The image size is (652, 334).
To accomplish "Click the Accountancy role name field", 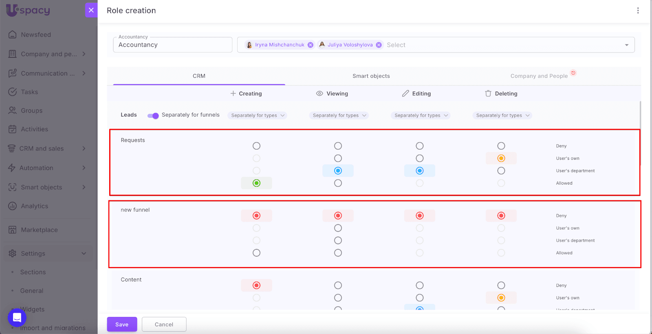I will pyautogui.click(x=172, y=45).
